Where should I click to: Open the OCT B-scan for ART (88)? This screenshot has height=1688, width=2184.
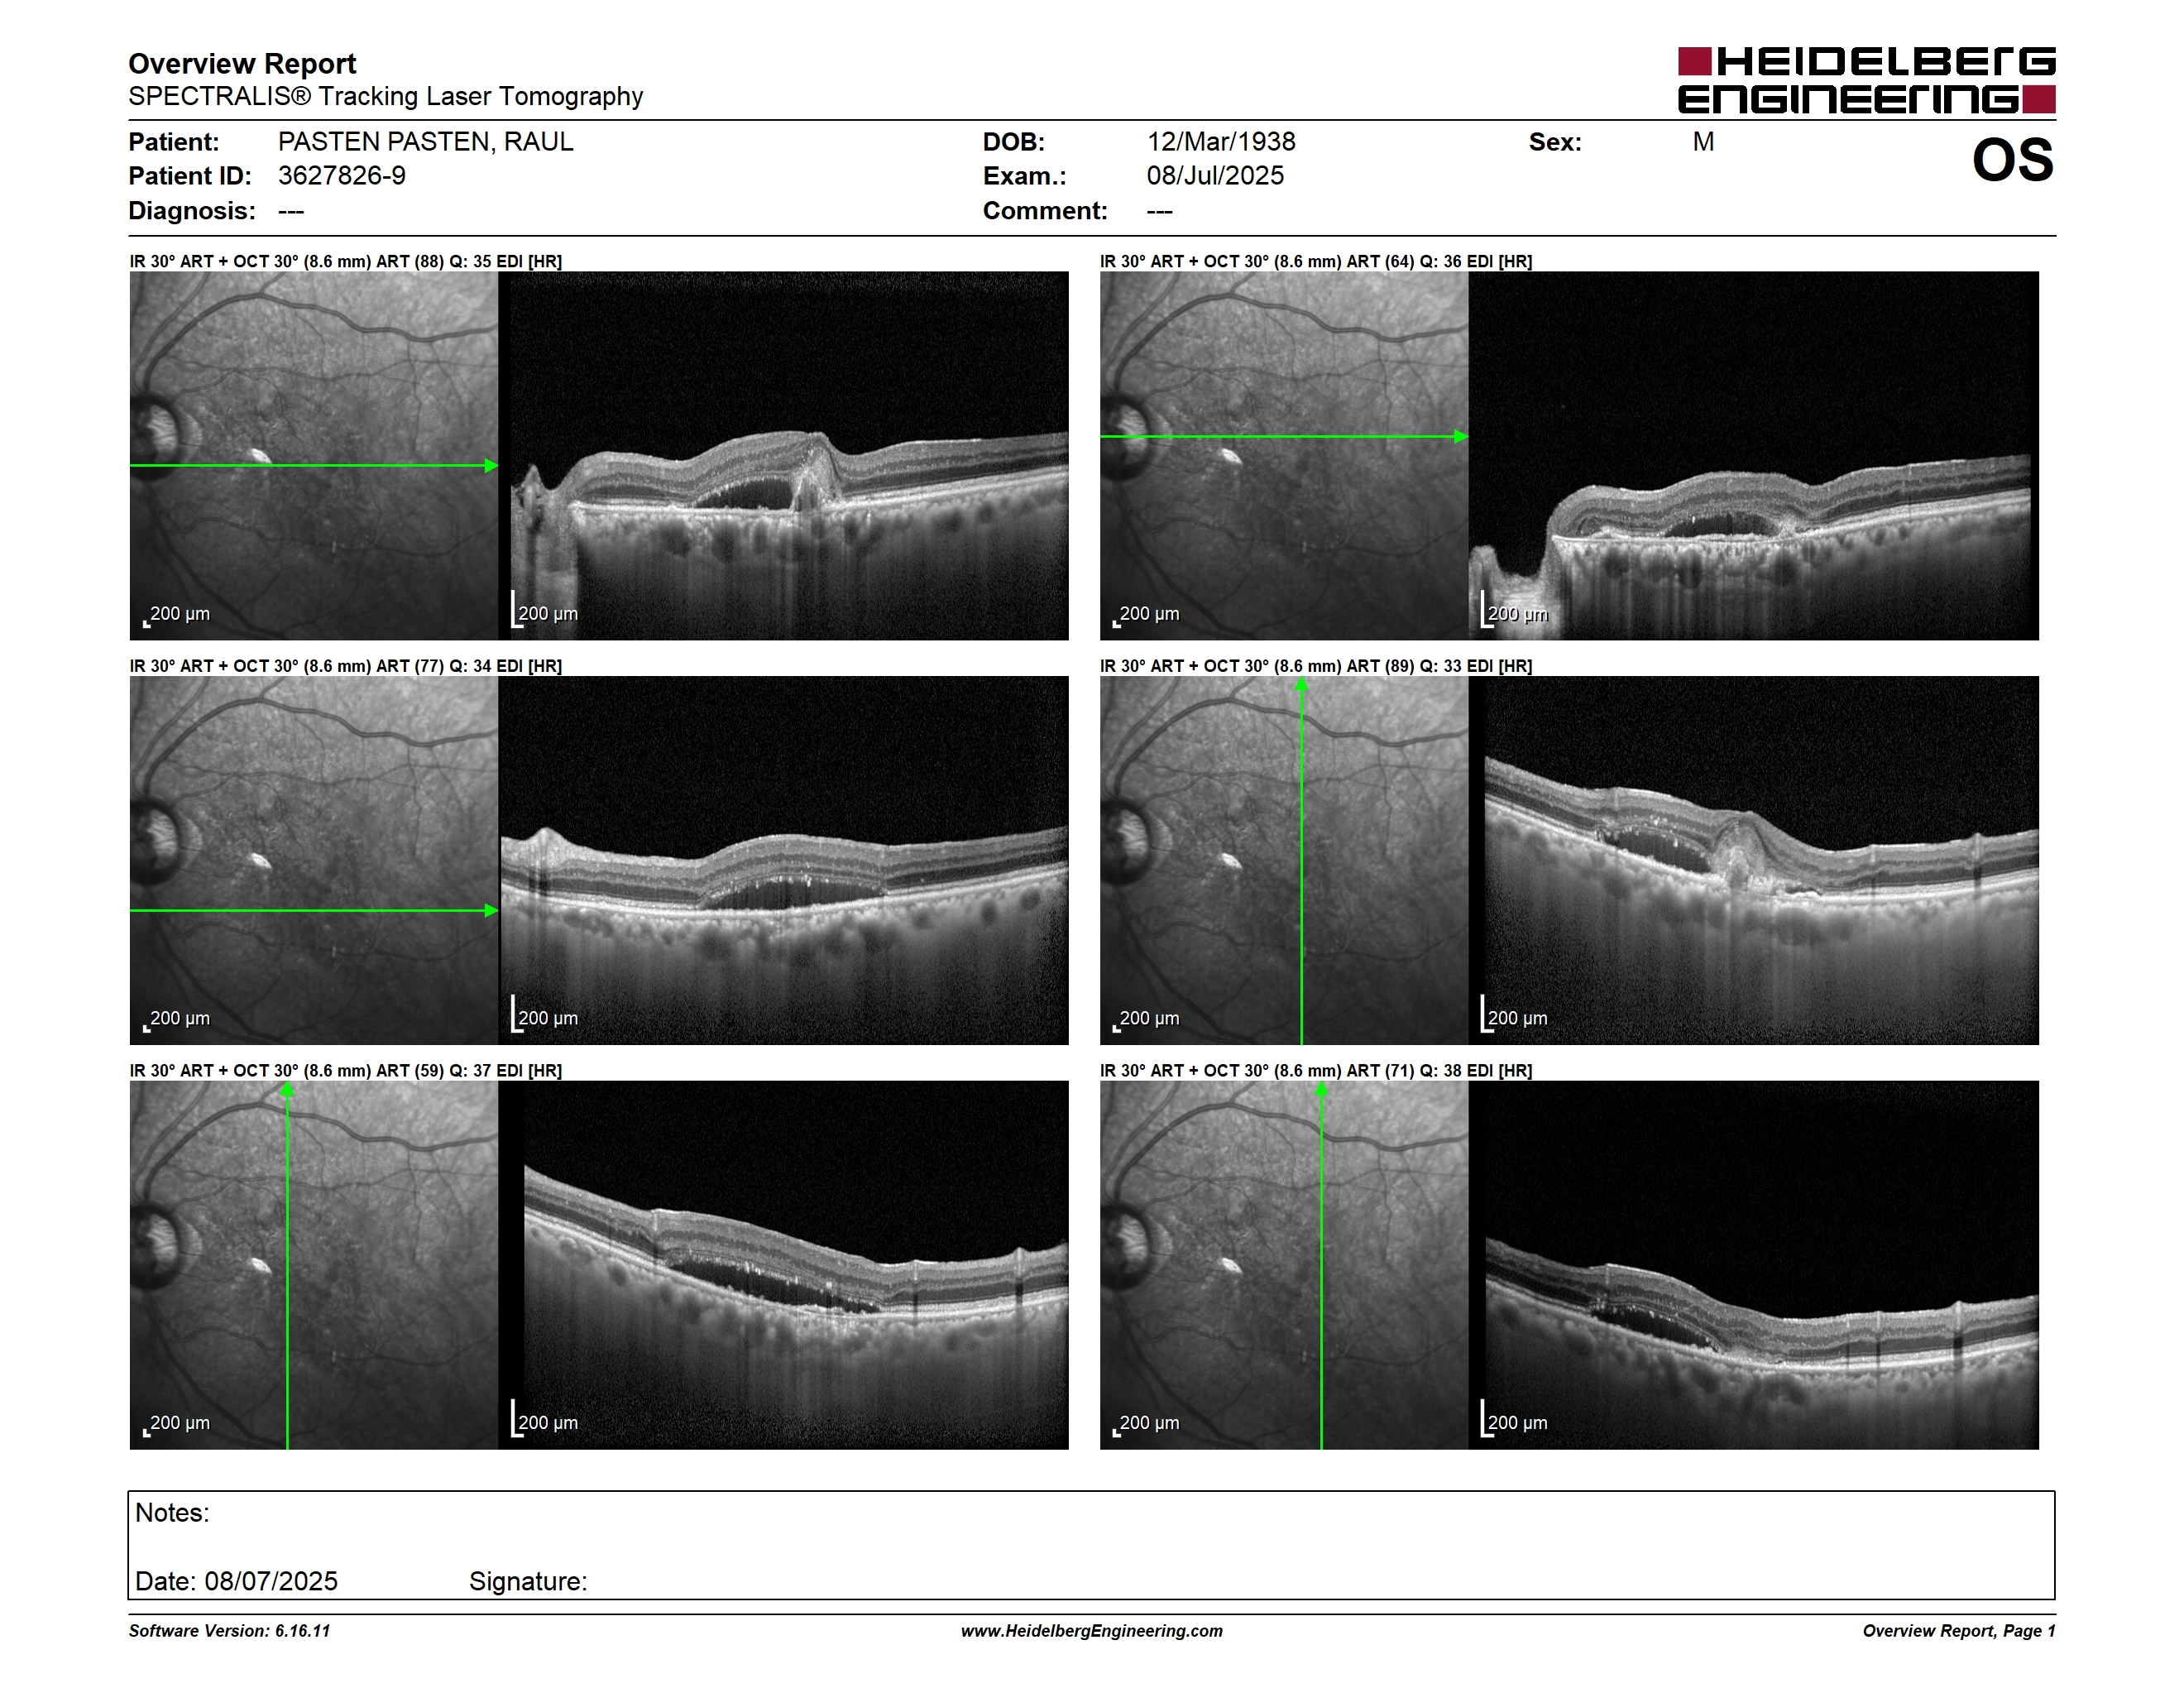coord(784,456)
